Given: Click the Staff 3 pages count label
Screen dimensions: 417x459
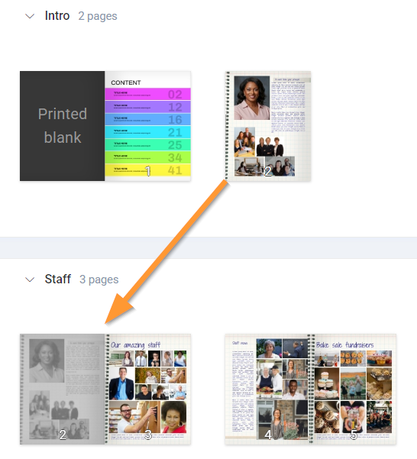Looking at the screenshot, I should pyautogui.click(x=99, y=280).
